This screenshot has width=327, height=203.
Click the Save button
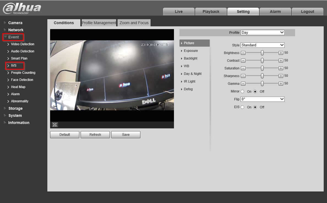[126, 135]
